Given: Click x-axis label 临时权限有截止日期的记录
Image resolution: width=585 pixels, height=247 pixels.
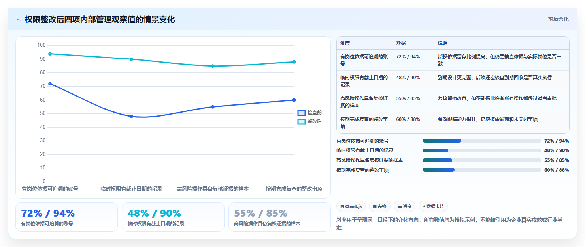Looking at the screenshot, I should coord(131,189).
